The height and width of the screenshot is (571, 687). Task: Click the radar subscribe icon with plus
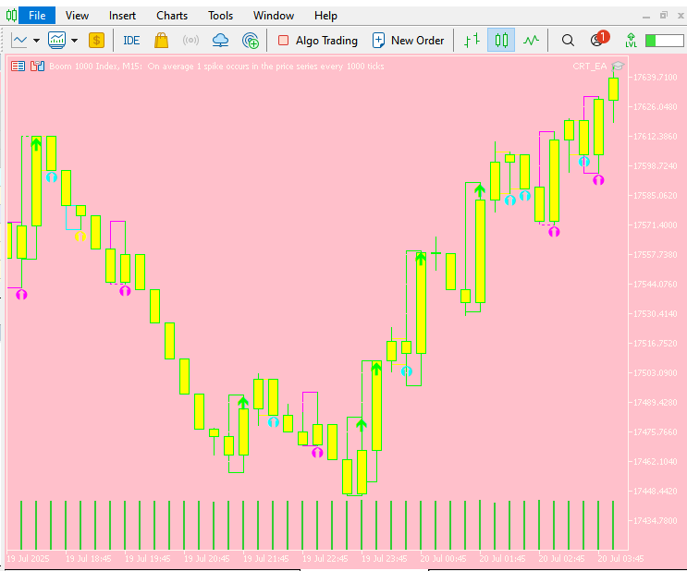pyautogui.click(x=251, y=41)
